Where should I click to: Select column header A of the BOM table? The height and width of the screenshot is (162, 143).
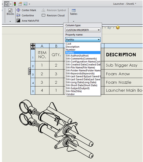(42, 46)
